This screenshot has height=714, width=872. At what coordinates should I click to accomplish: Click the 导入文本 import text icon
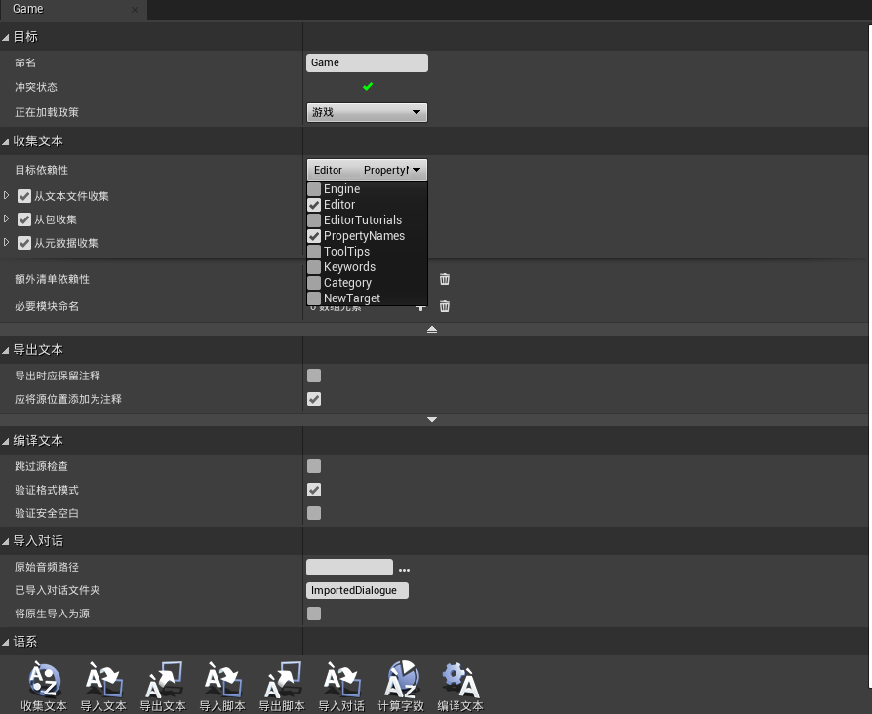(x=103, y=681)
